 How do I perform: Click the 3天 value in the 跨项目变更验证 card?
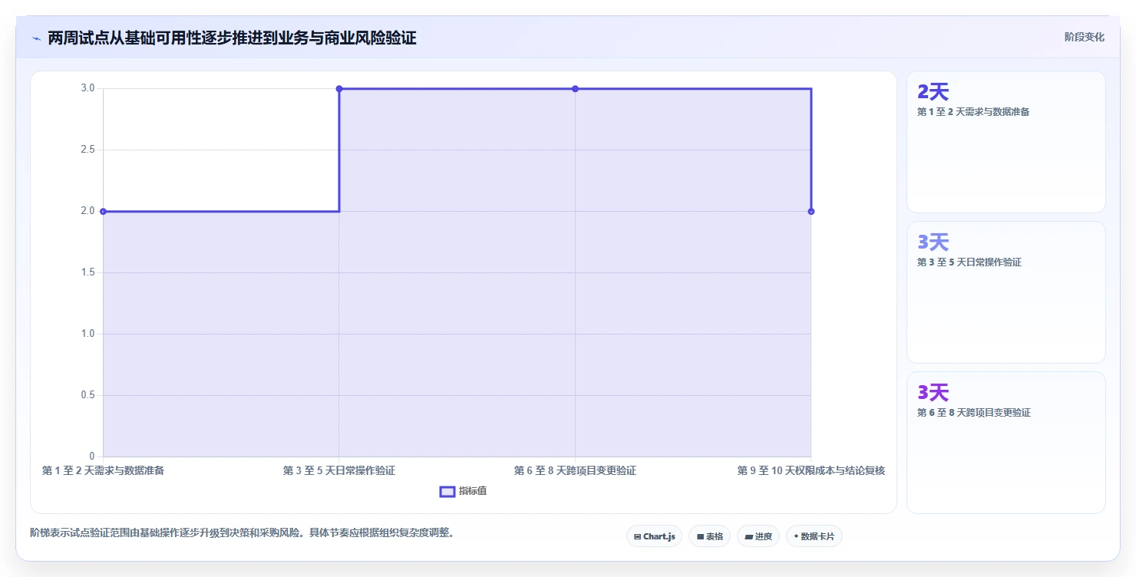pyautogui.click(x=933, y=393)
